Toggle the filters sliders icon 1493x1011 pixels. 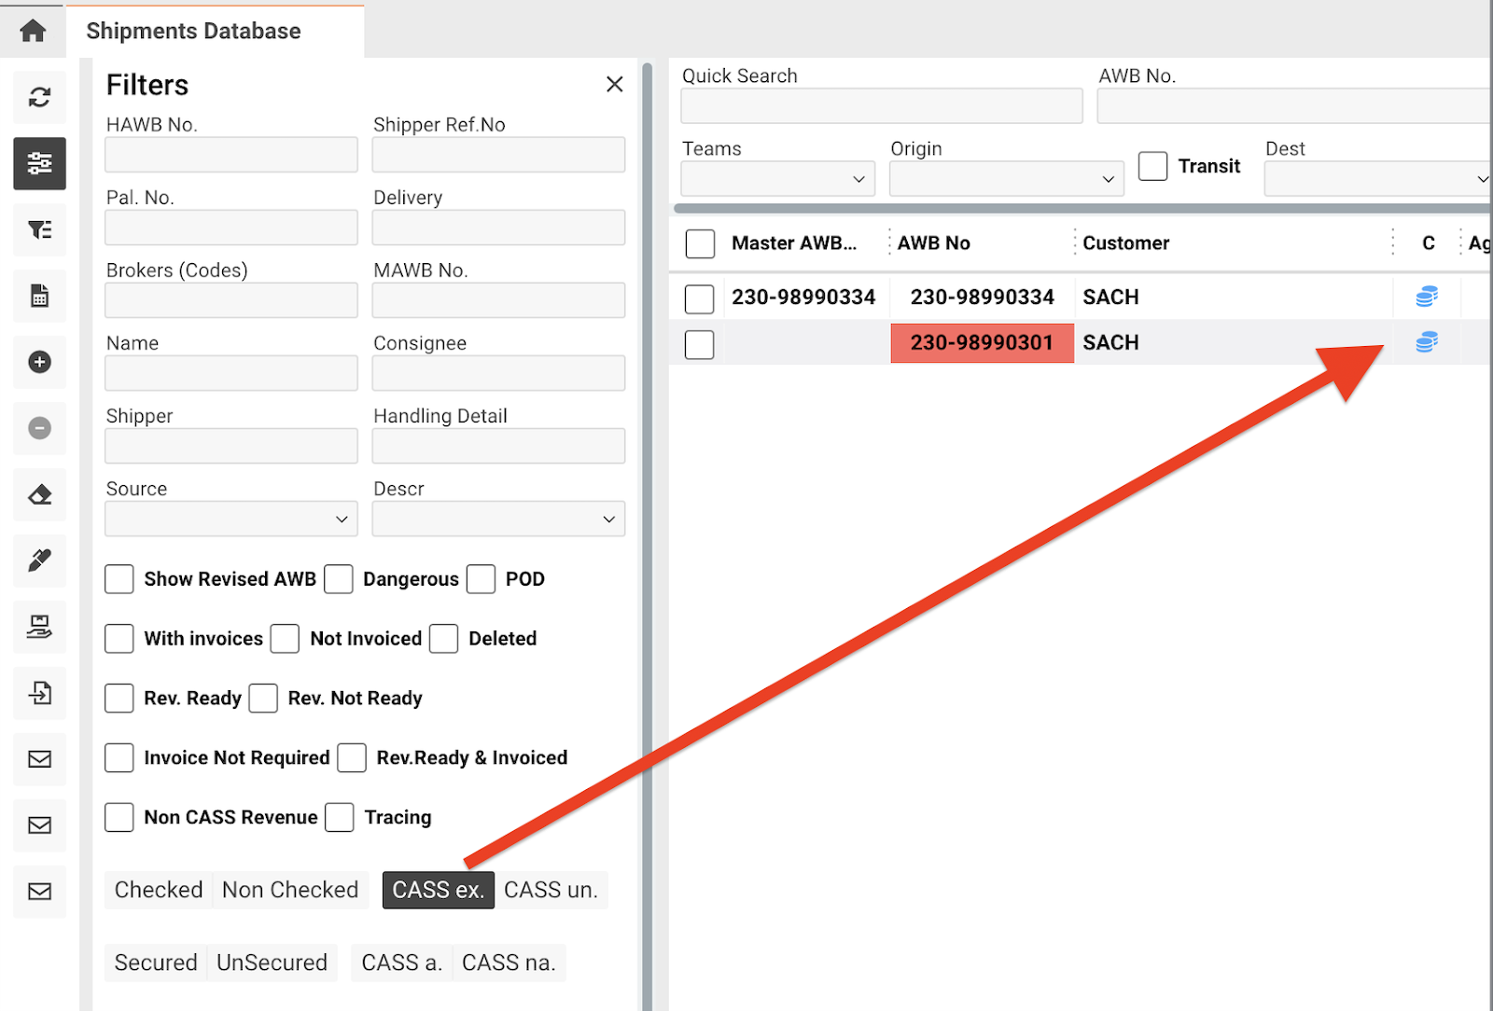click(39, 163)
